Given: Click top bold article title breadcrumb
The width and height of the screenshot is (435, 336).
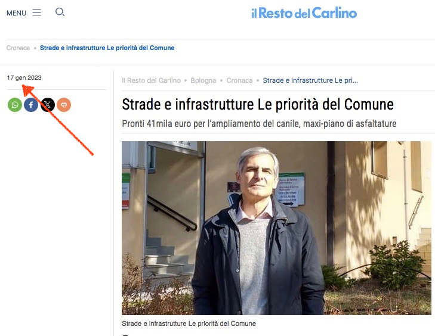Looking at the screenshot, I should (x=107, y=48).
